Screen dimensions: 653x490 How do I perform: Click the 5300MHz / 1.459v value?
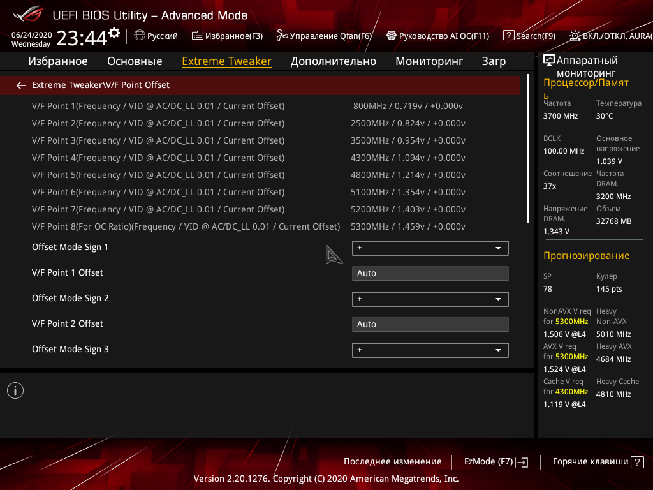407,226
